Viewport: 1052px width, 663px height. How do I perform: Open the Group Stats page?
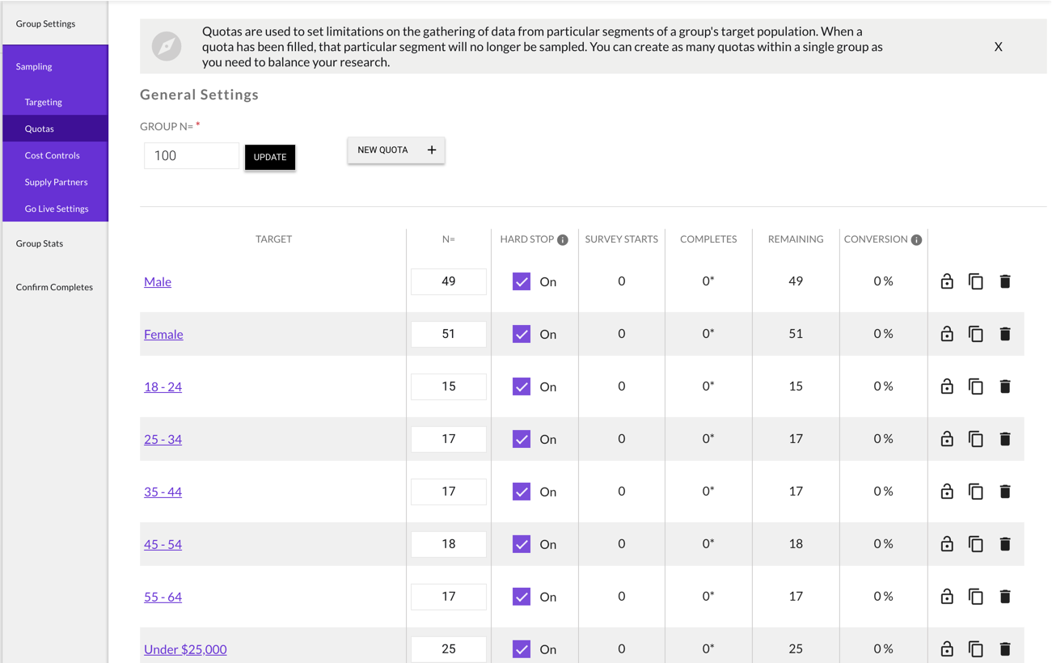point(40,243)
